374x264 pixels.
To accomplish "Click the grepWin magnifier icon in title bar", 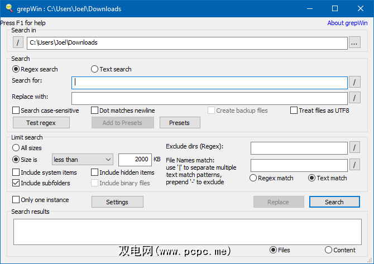I will pos(9,8).
